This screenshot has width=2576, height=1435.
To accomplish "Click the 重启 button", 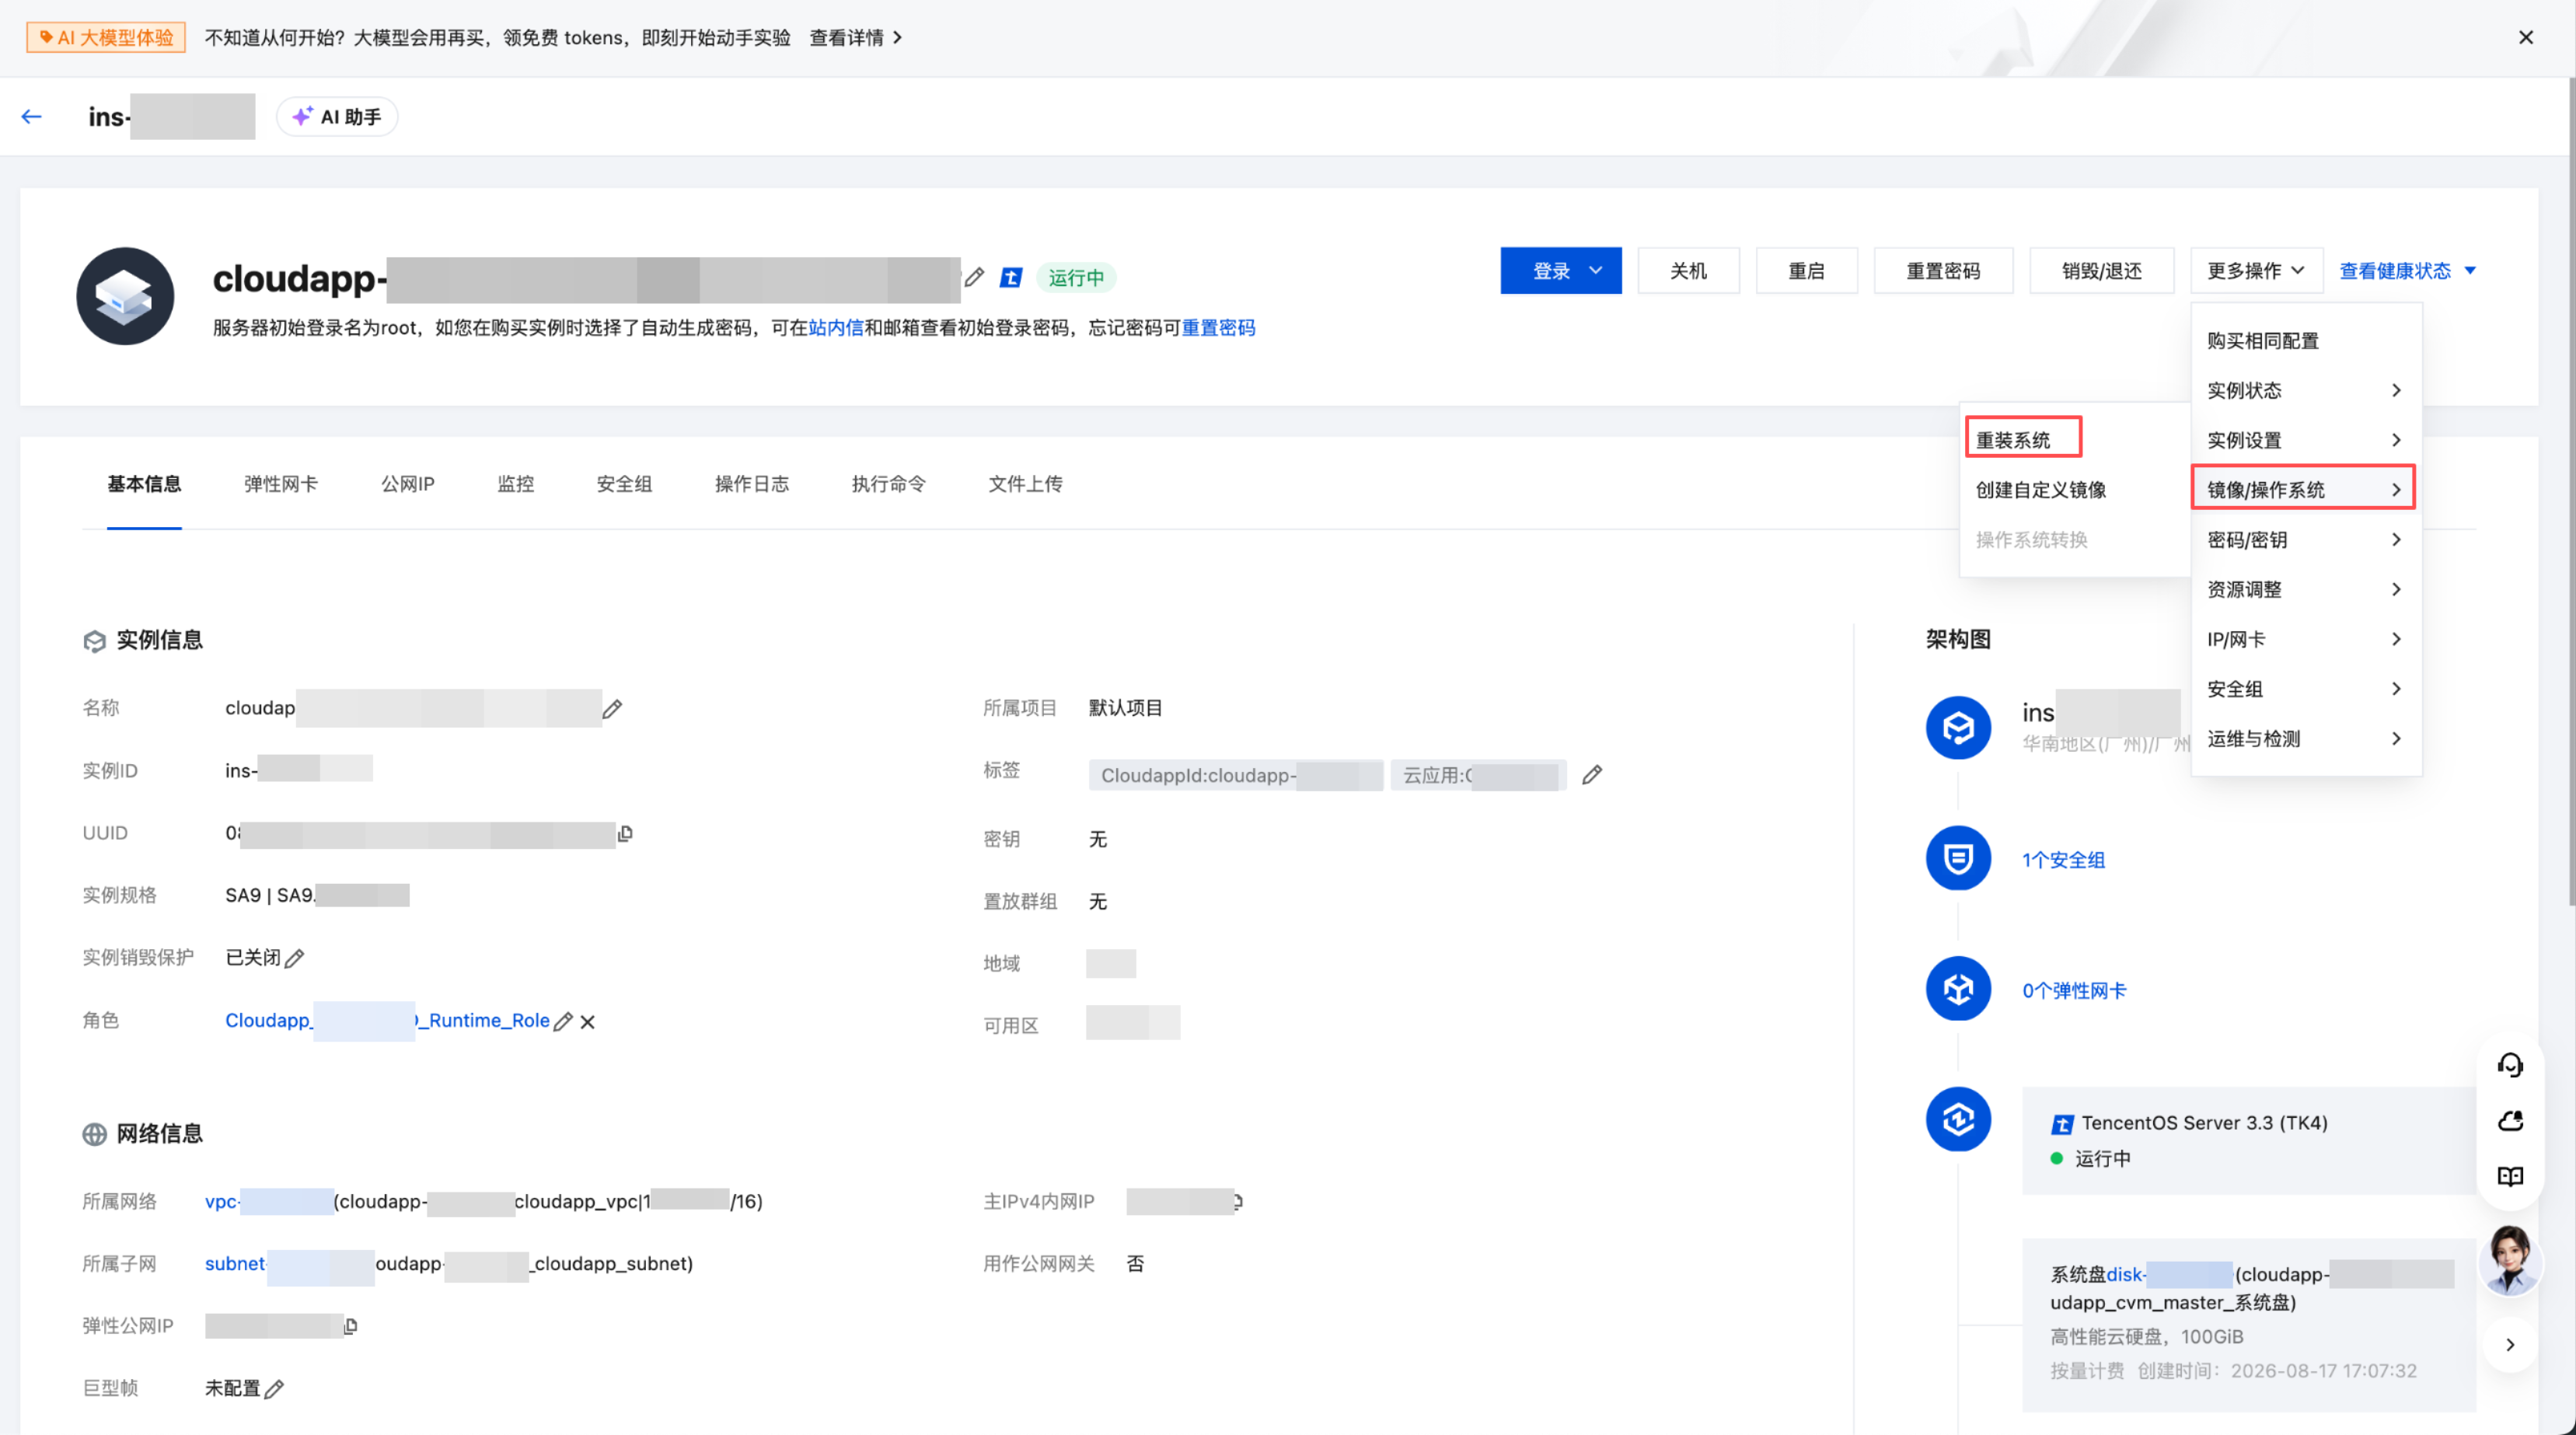I will 1806,271.
